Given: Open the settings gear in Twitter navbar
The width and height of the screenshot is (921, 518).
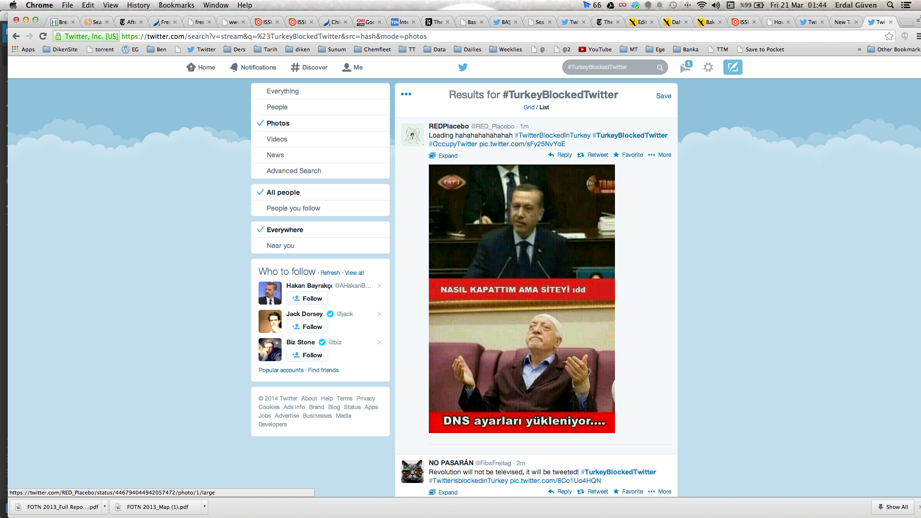Looking at the screenshot, I should [x=708, y=67].
